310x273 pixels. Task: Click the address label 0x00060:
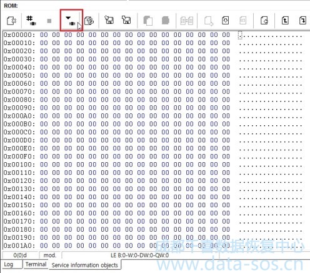pyautogui.click(x=19, y=83)
